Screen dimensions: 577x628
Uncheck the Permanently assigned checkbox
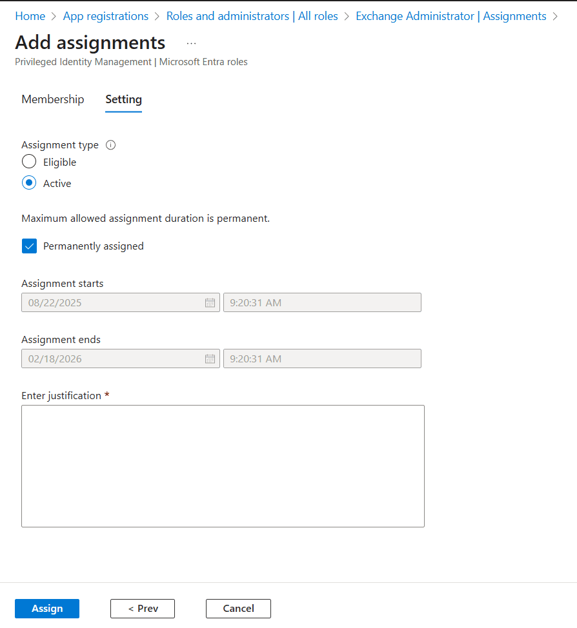[x=29, y=246]
